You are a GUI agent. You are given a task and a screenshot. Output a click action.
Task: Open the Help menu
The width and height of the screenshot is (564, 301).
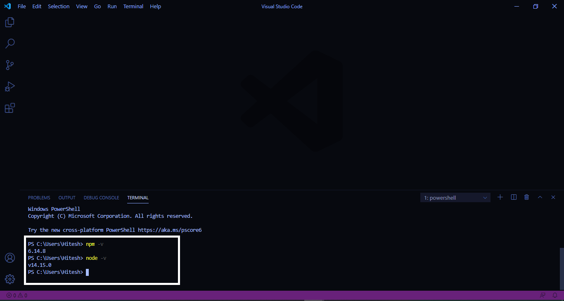tap(156, 6)
